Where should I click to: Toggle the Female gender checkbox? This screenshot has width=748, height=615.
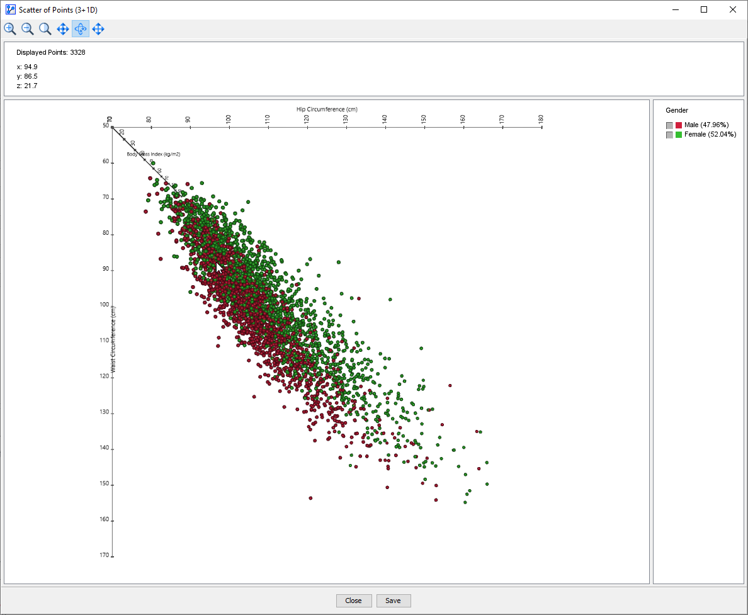(x=669, y=135)
